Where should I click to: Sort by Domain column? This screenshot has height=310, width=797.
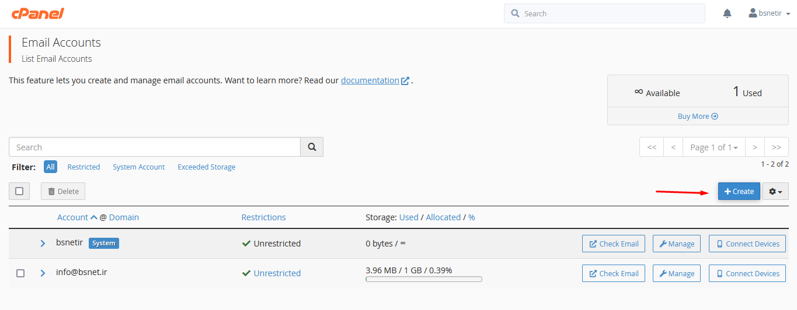click(124, 217)
